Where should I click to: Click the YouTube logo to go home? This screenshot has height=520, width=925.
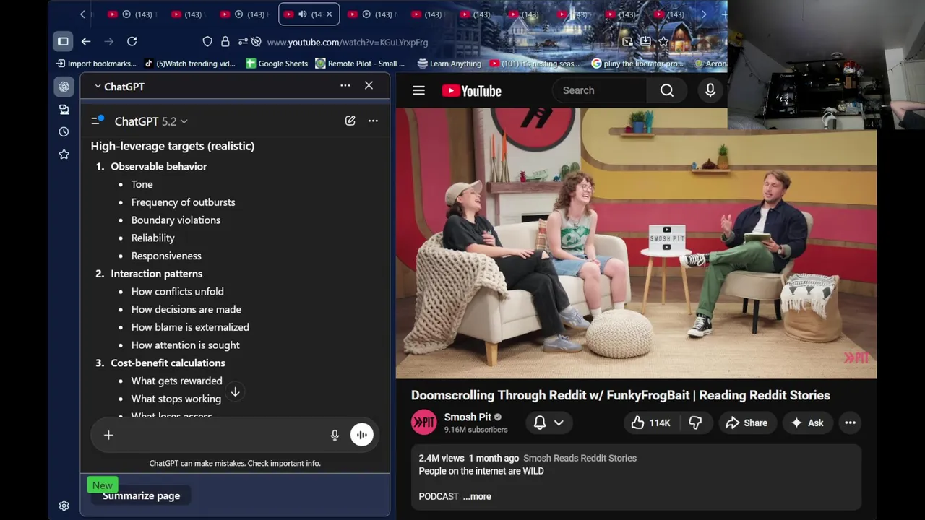471,90
